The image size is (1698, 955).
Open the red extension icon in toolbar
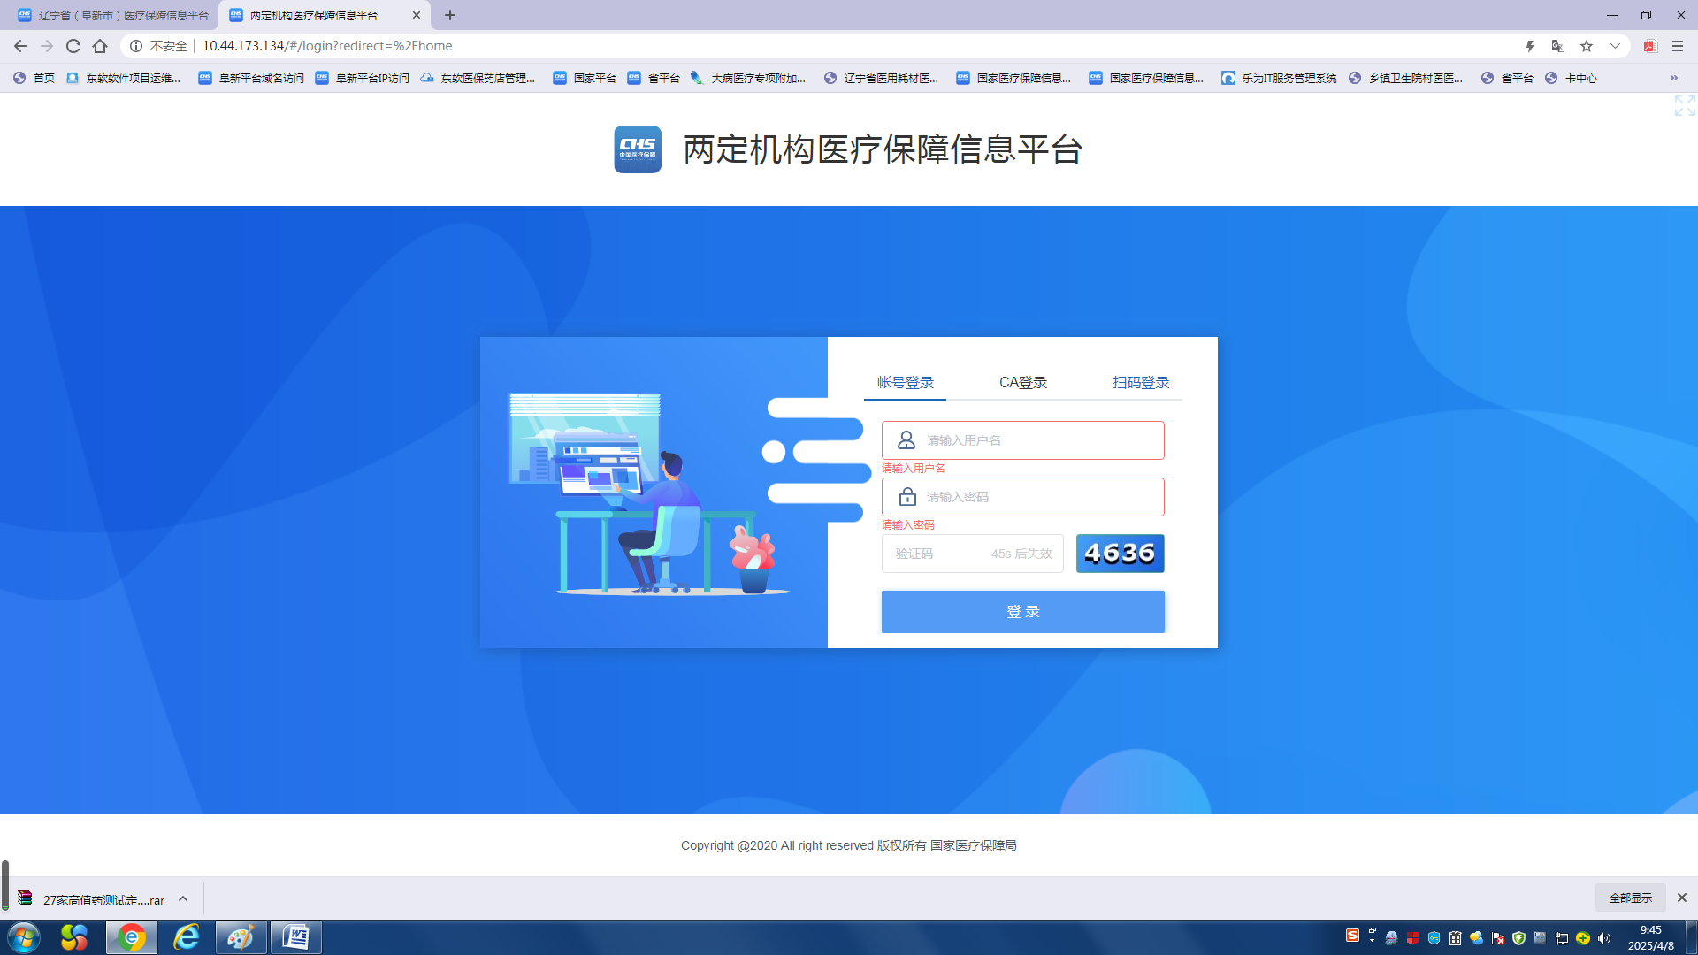[x=1650, y=46]
